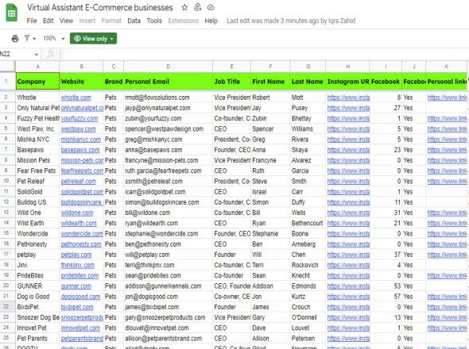Viewport: 469px width, 349px height.
Task: Select cell rmott@flowsolutions.com
Action: click(168, 98)
